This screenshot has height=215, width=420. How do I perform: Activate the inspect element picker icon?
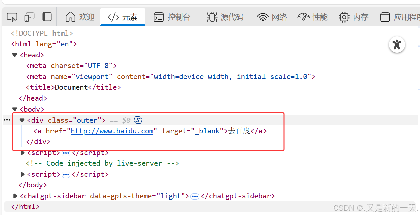(12, 17)
